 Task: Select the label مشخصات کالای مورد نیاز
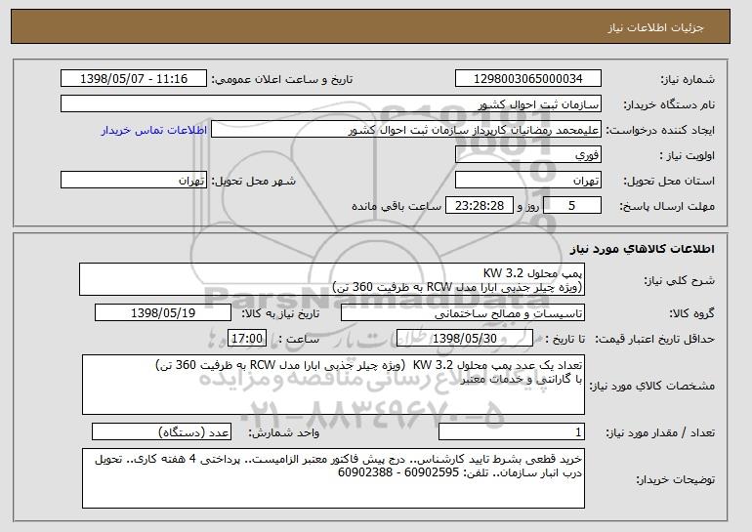651,386
